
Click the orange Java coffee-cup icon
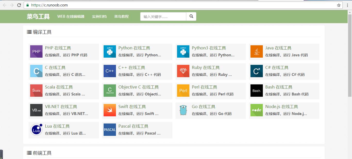point(257,51)
